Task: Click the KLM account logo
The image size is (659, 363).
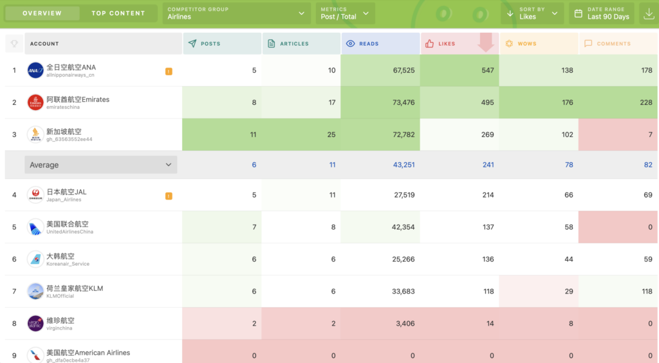Action: pyautogui.click(x=35, y=291)
